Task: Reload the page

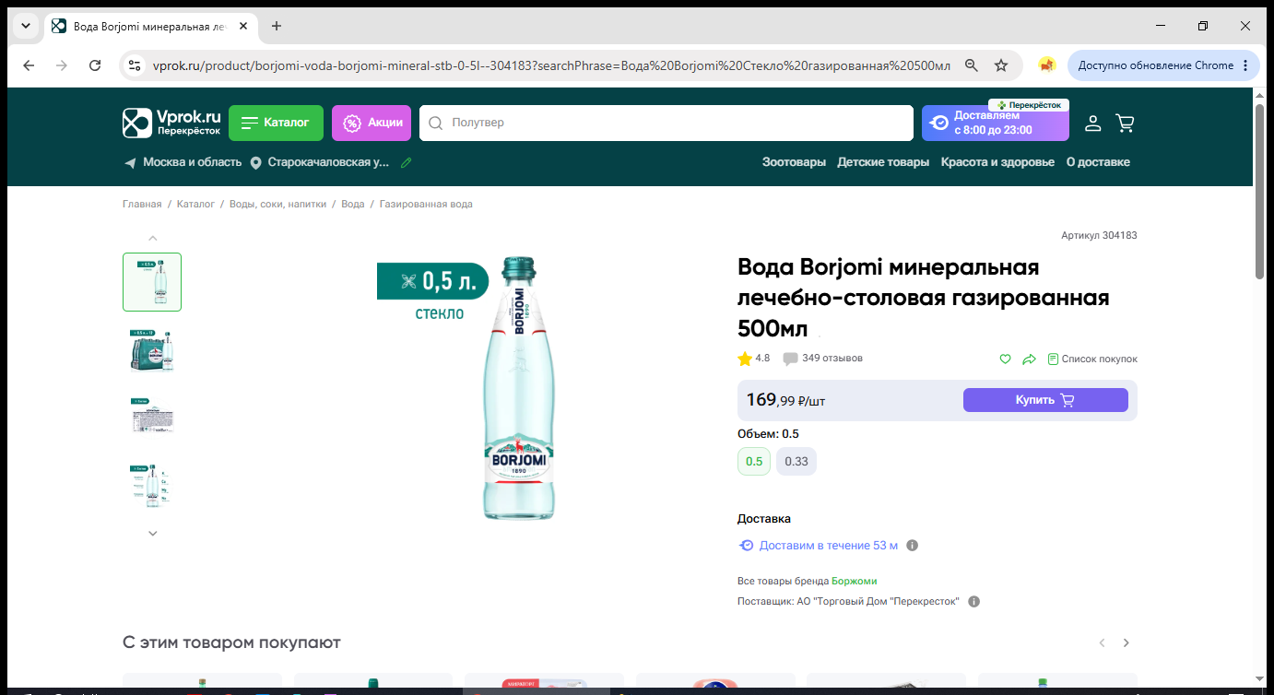Action: (95, 65)
